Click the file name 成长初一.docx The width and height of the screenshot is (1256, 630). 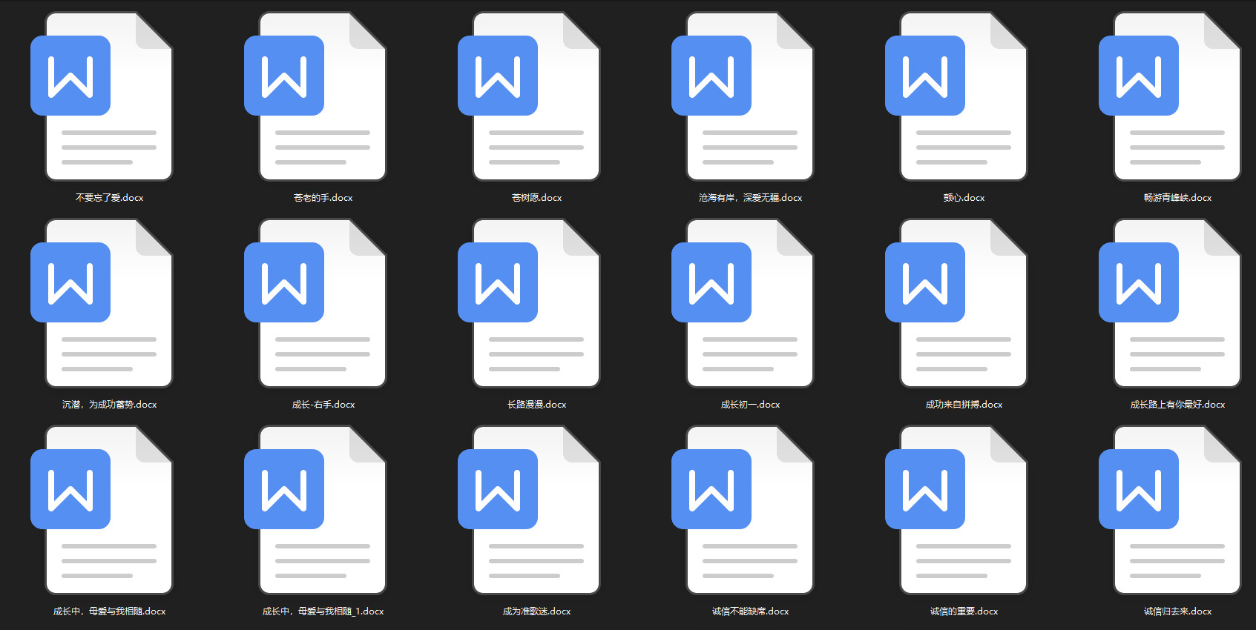(750, 405)
